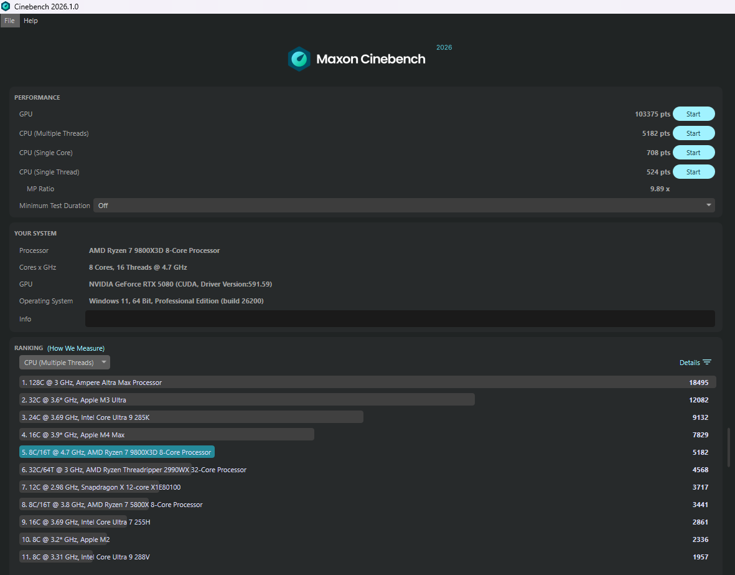Viewport: 735px width, 575px height.
Task: Select the Intel Core Ultra 7 255H row
Action: pos(367,522)
